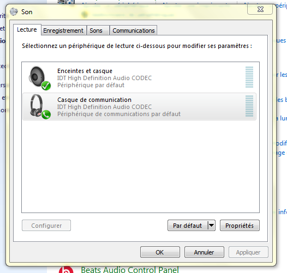Click the green phone communications badge
The height and width of the screenshot is (273, 287).
click(x=46, y=114)
